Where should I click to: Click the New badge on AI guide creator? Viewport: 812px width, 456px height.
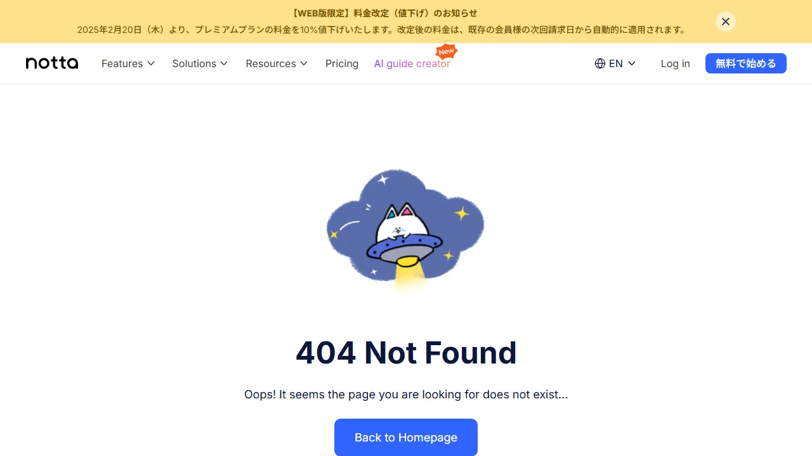click(x=447, y=51)
